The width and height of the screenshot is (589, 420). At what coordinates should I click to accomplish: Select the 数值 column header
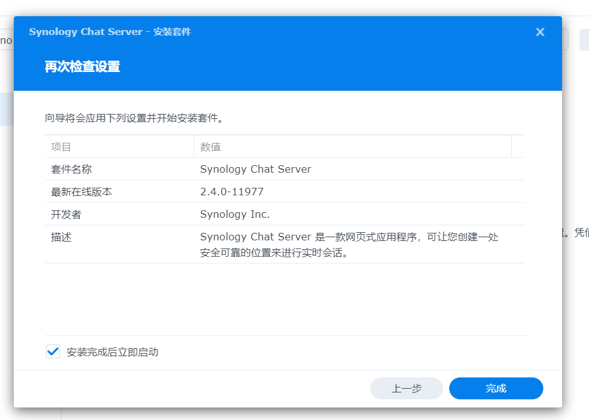coord(352,146)
